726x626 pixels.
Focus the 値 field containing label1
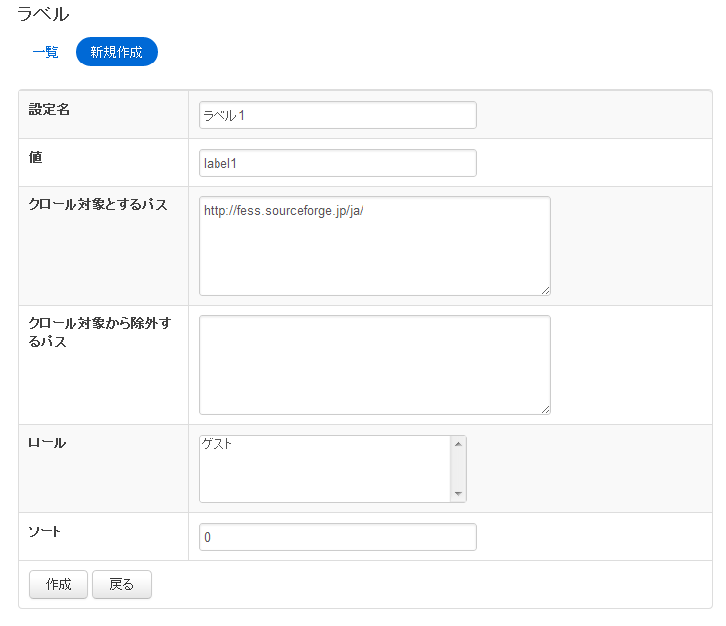pyautogui.click(x=337, y=163)
